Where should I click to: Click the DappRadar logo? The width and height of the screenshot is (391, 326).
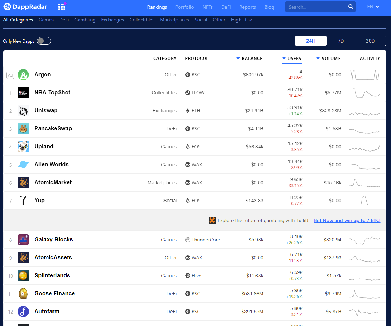pos(25,7)
